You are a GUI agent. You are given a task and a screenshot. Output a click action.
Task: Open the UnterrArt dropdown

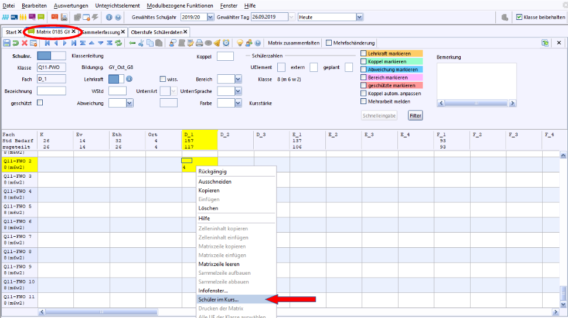(174, 91)
